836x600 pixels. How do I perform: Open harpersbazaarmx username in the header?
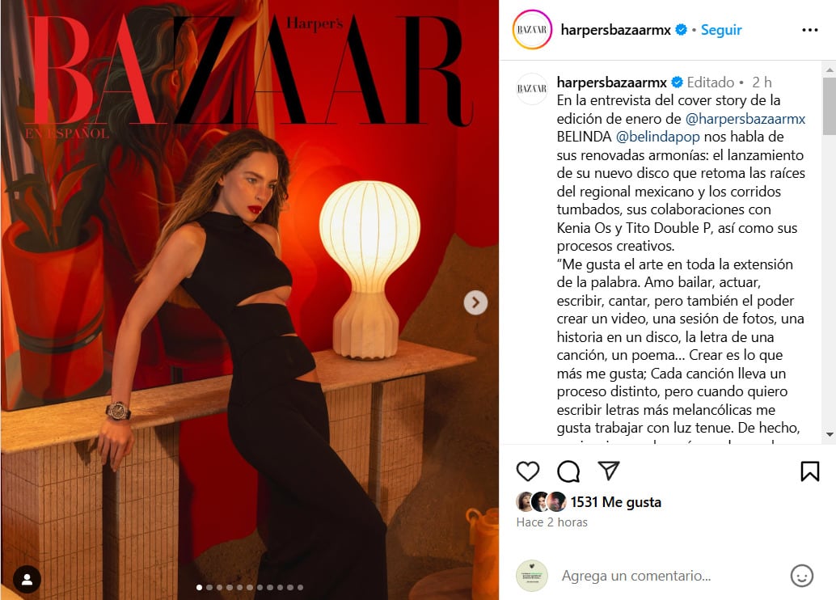[x=616, y=30]
